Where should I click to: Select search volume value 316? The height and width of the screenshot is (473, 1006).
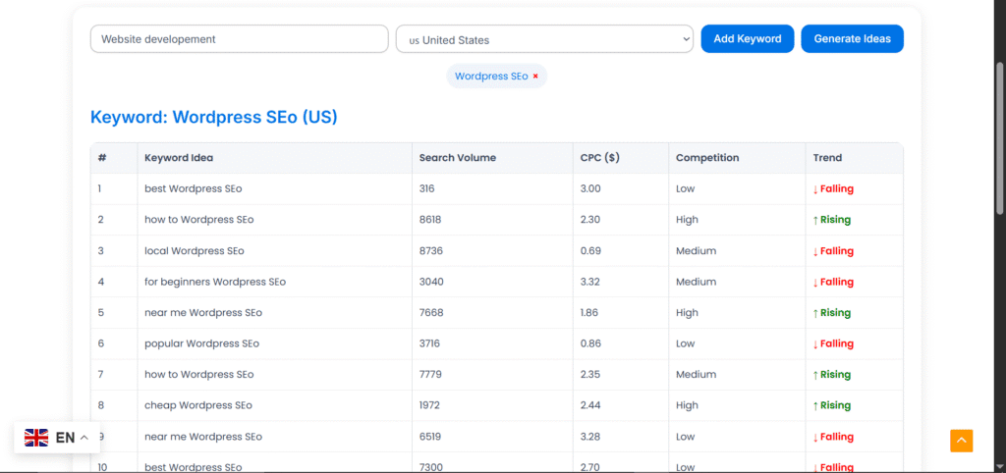pos(426,189)
